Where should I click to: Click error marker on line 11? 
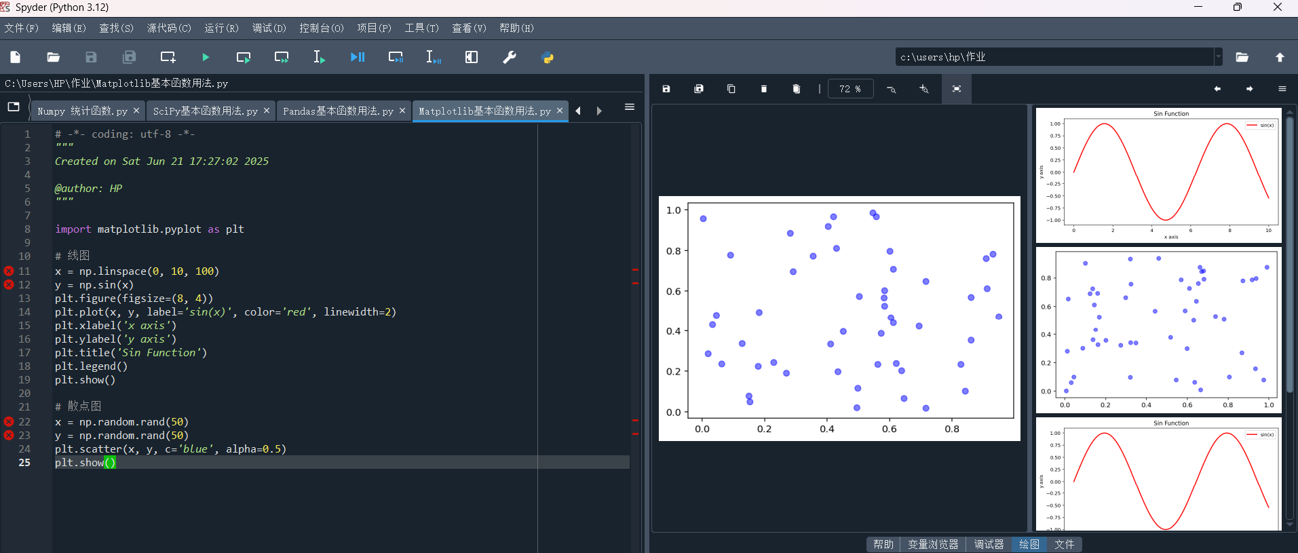(9, 271)
